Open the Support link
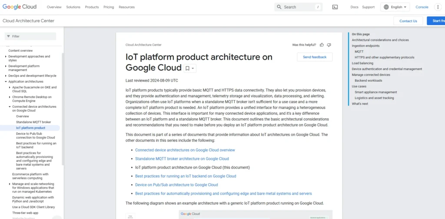This screenshot has width=445, height=219. [x=369, y=7]
